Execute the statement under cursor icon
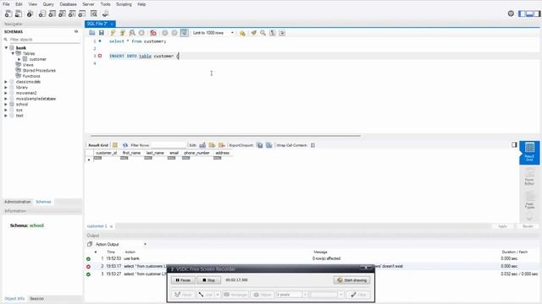542x304 pixels. click(x=122, y=33)
